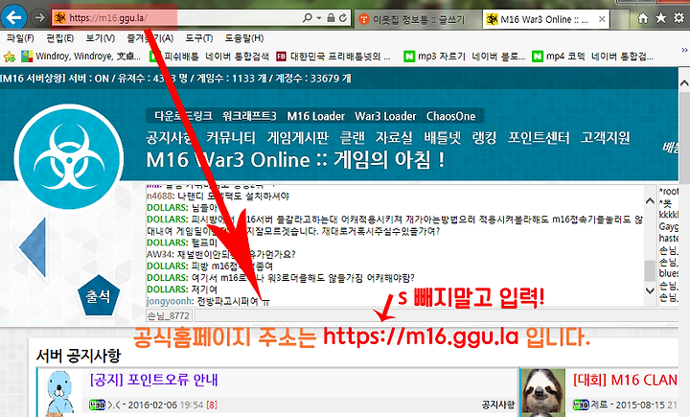Open the 대한민국 프리배틀넷 bookmark
This screenshot has height=417, width=690.
point(333,57)
